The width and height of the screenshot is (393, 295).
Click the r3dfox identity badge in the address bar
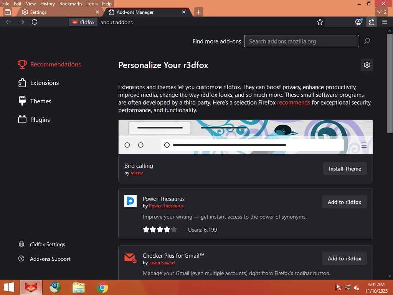coord(83,22)
